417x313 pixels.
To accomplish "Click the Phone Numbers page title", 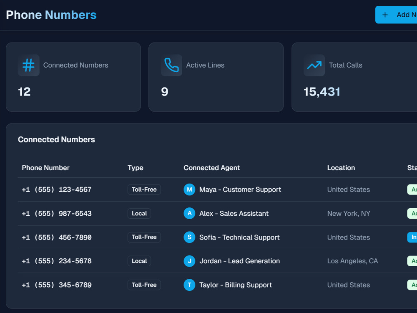I will tap(51, 15).
